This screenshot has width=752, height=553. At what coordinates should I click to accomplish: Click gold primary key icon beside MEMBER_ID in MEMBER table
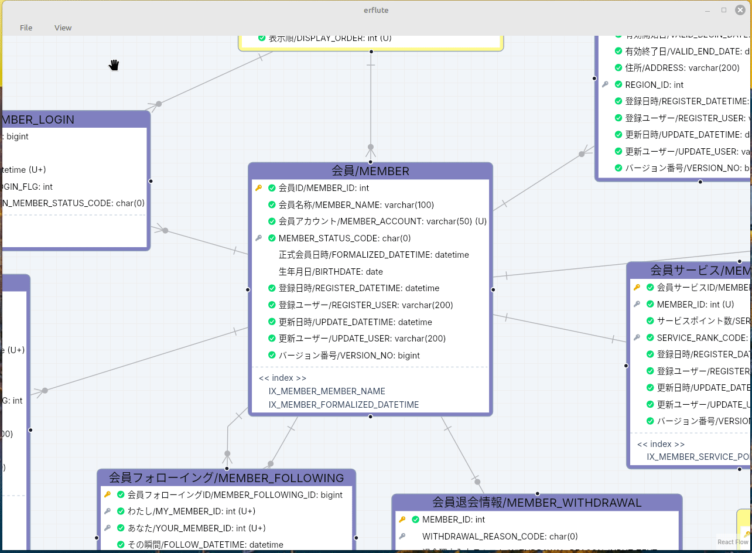(x=258, y=188)
